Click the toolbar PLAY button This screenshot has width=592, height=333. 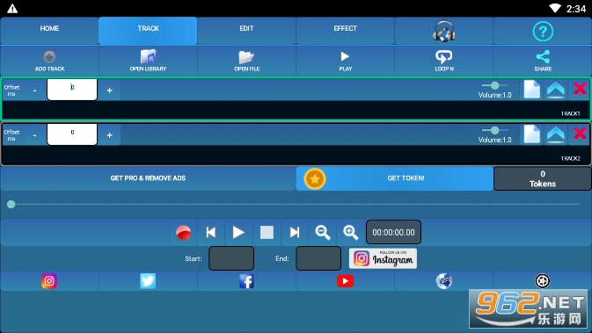(345, 62)
